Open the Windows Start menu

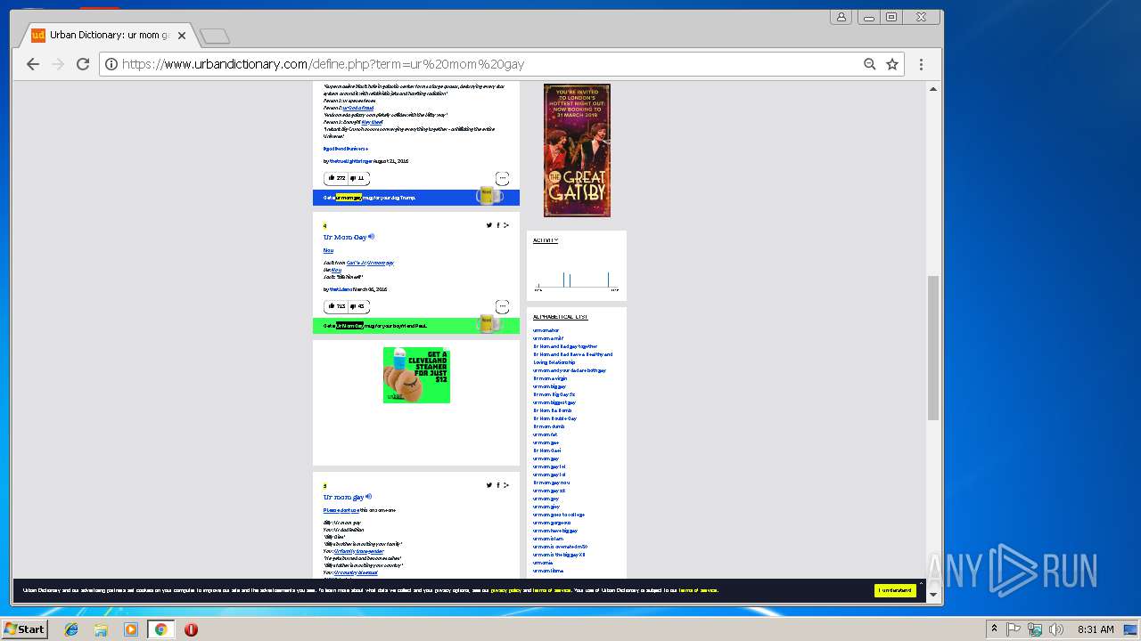coord(24,629)
